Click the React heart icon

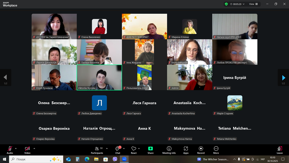tap(134, 150)
